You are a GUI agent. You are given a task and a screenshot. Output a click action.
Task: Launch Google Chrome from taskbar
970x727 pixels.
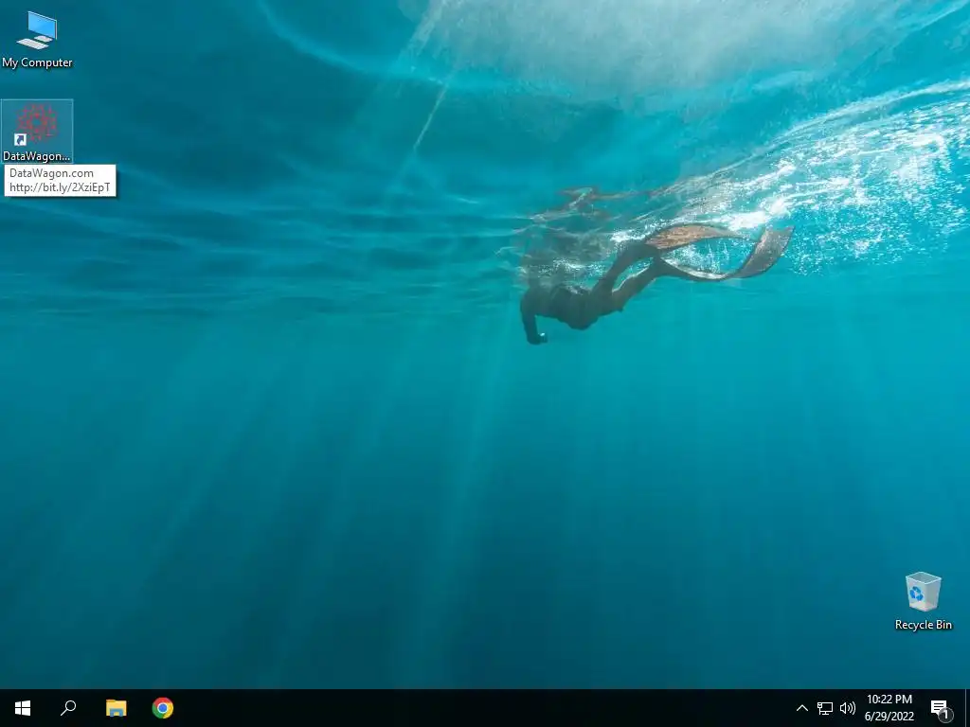pos(163,708)
